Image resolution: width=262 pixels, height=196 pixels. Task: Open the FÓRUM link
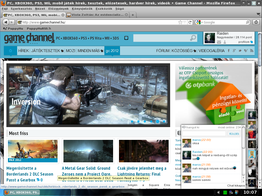[162, 51]
